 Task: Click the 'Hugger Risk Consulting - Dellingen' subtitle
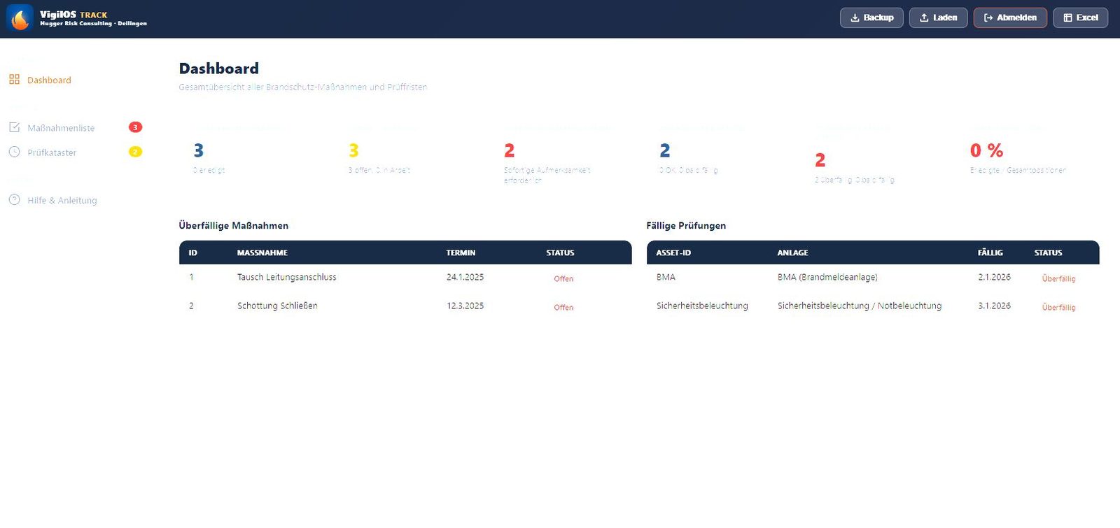(x=93, y=24)
